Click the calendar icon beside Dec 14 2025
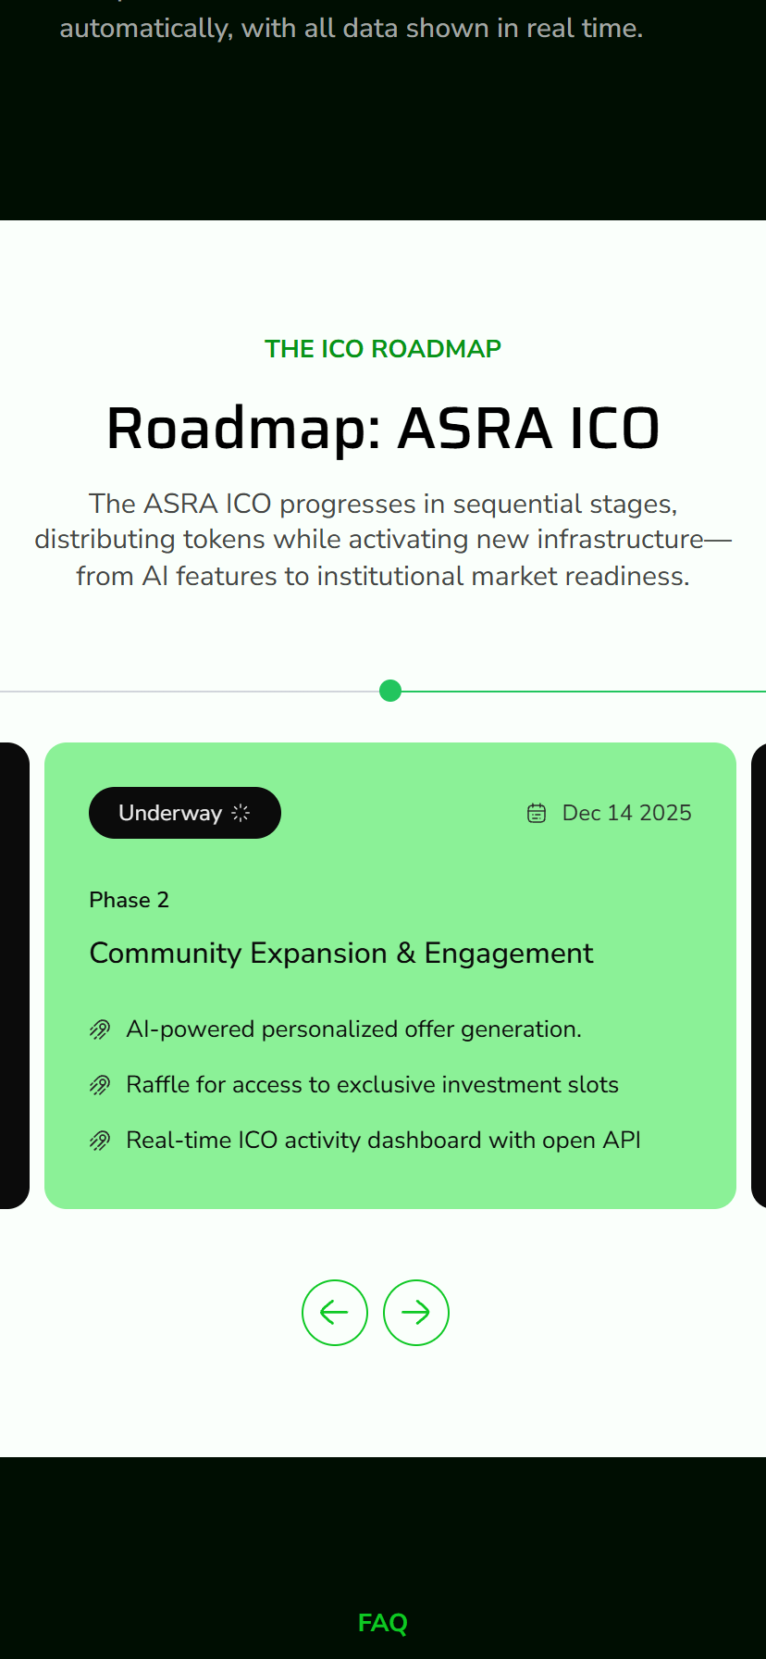The height and width of the screenshot is (1659, 766). point(537,813)
